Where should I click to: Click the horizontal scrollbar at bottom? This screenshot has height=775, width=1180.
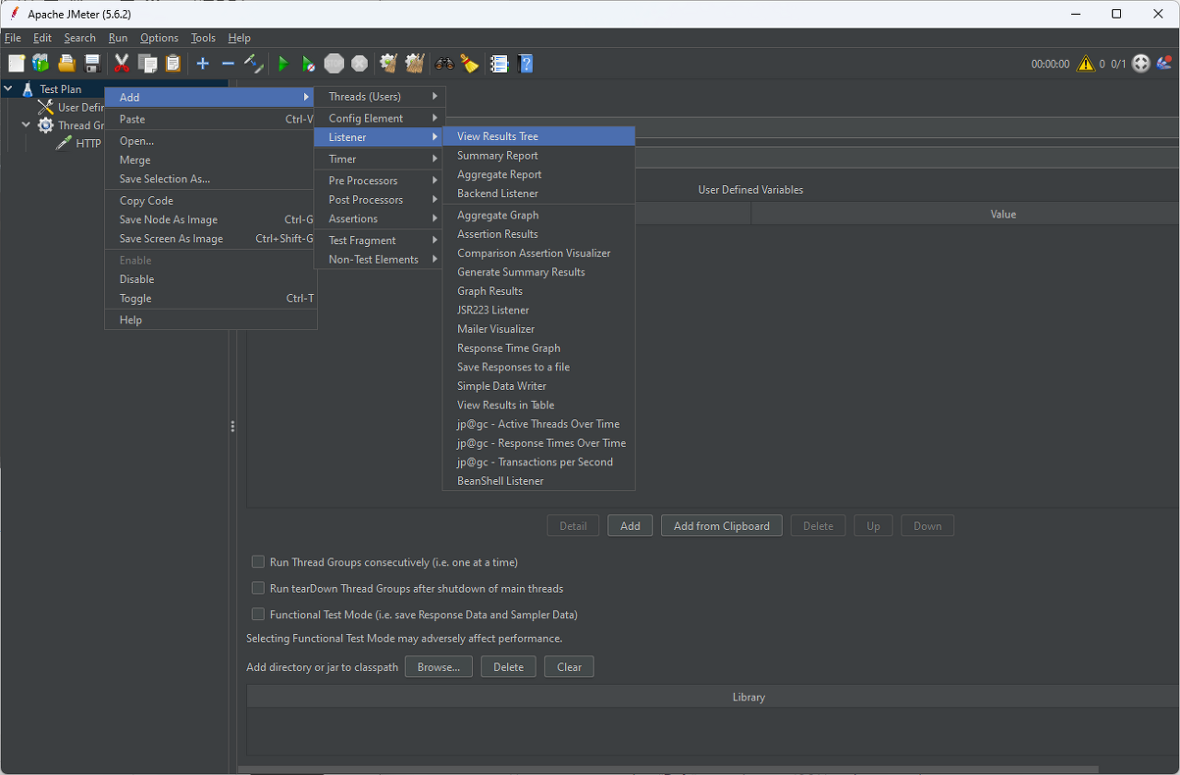click(668, 769)
